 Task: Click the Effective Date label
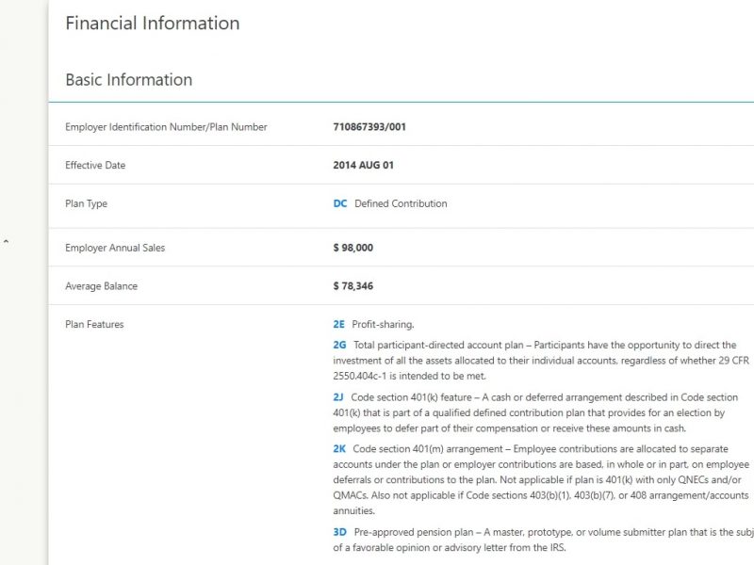(x=95, y=166)
